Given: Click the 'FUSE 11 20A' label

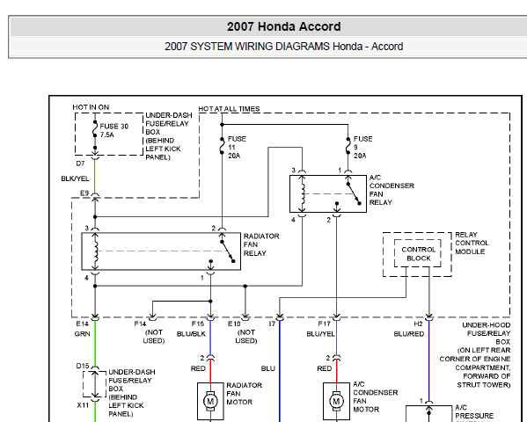Looking at the screenshot, I should coord(237,147).
